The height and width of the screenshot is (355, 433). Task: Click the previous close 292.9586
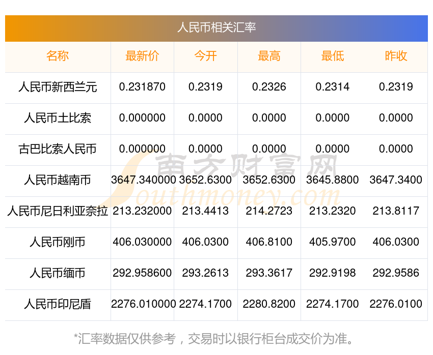(x=396, y=273)
